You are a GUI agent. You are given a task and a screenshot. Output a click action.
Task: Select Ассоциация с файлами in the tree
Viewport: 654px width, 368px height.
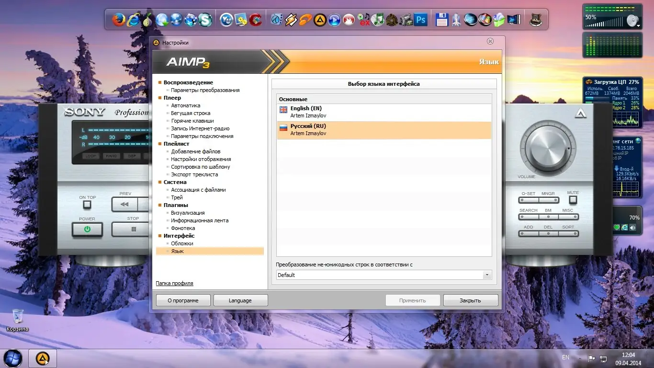(x=198, y=190)
